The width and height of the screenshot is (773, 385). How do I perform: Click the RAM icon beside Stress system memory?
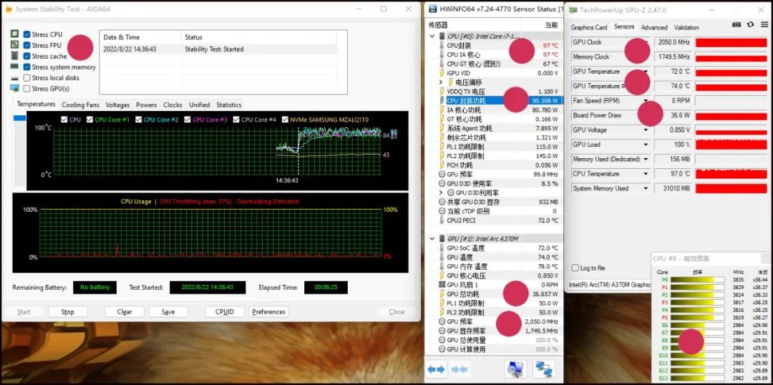click(15, 67)
